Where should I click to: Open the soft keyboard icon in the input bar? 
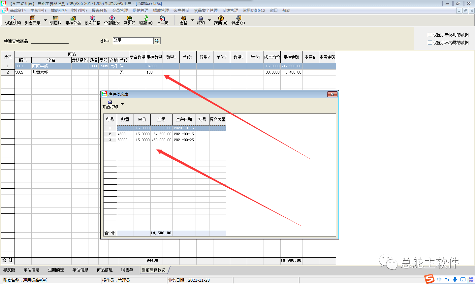click(x=463, y=279)
